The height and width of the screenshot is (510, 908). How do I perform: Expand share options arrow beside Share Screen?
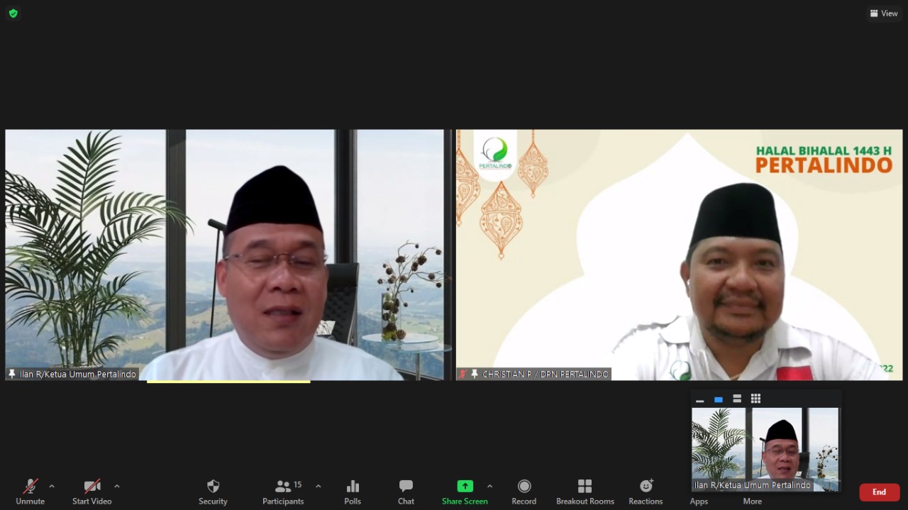pyautogui.click(x=489, y=487)
